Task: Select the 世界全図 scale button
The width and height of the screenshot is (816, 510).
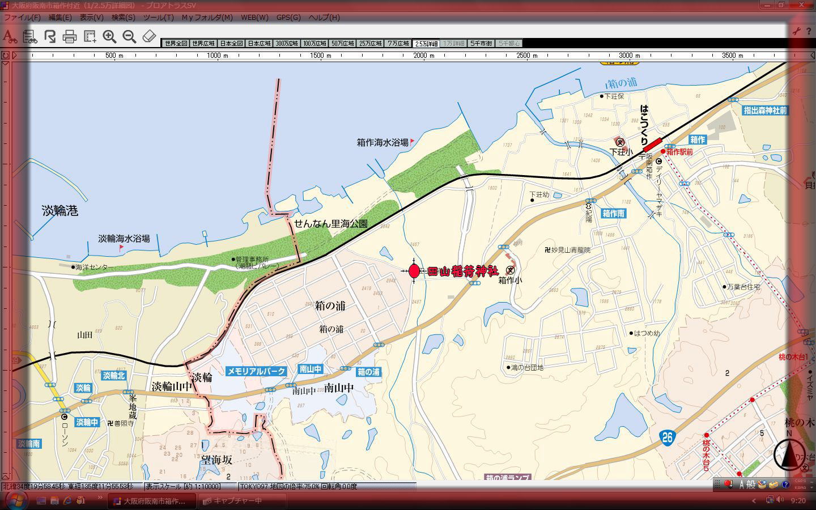Action: (x=175, y=44)
